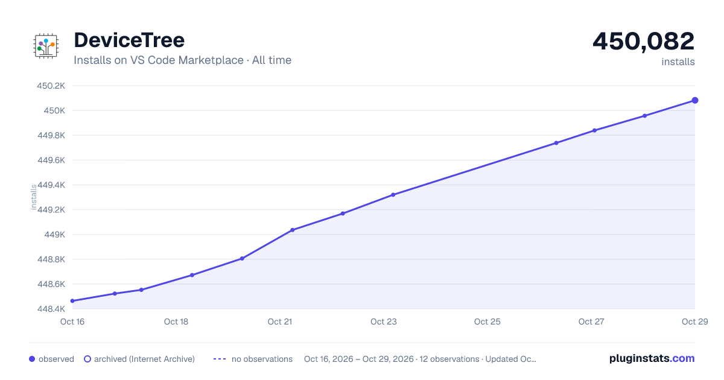Click the DeviceTree extension logo icon
The height and width of the screenshot is (380, 724).
46,46
